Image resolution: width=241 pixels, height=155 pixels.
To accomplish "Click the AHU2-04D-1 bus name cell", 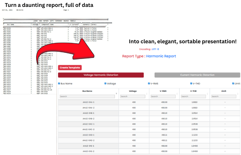I will coord(89,135).
